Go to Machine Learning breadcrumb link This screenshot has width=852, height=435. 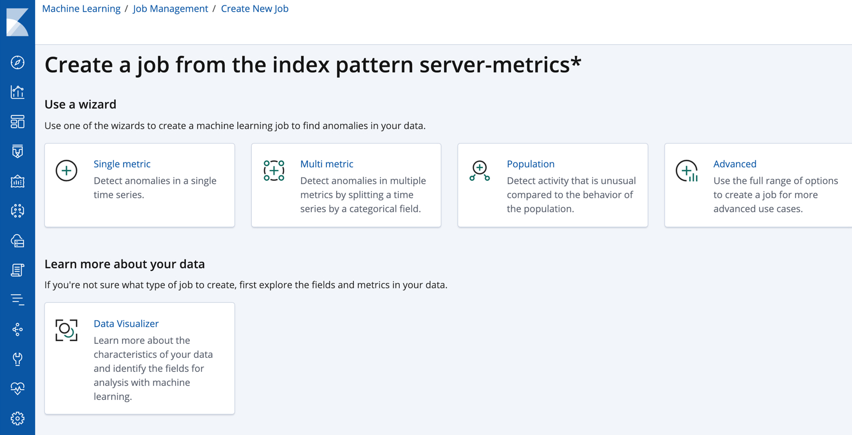coord(81,8)
